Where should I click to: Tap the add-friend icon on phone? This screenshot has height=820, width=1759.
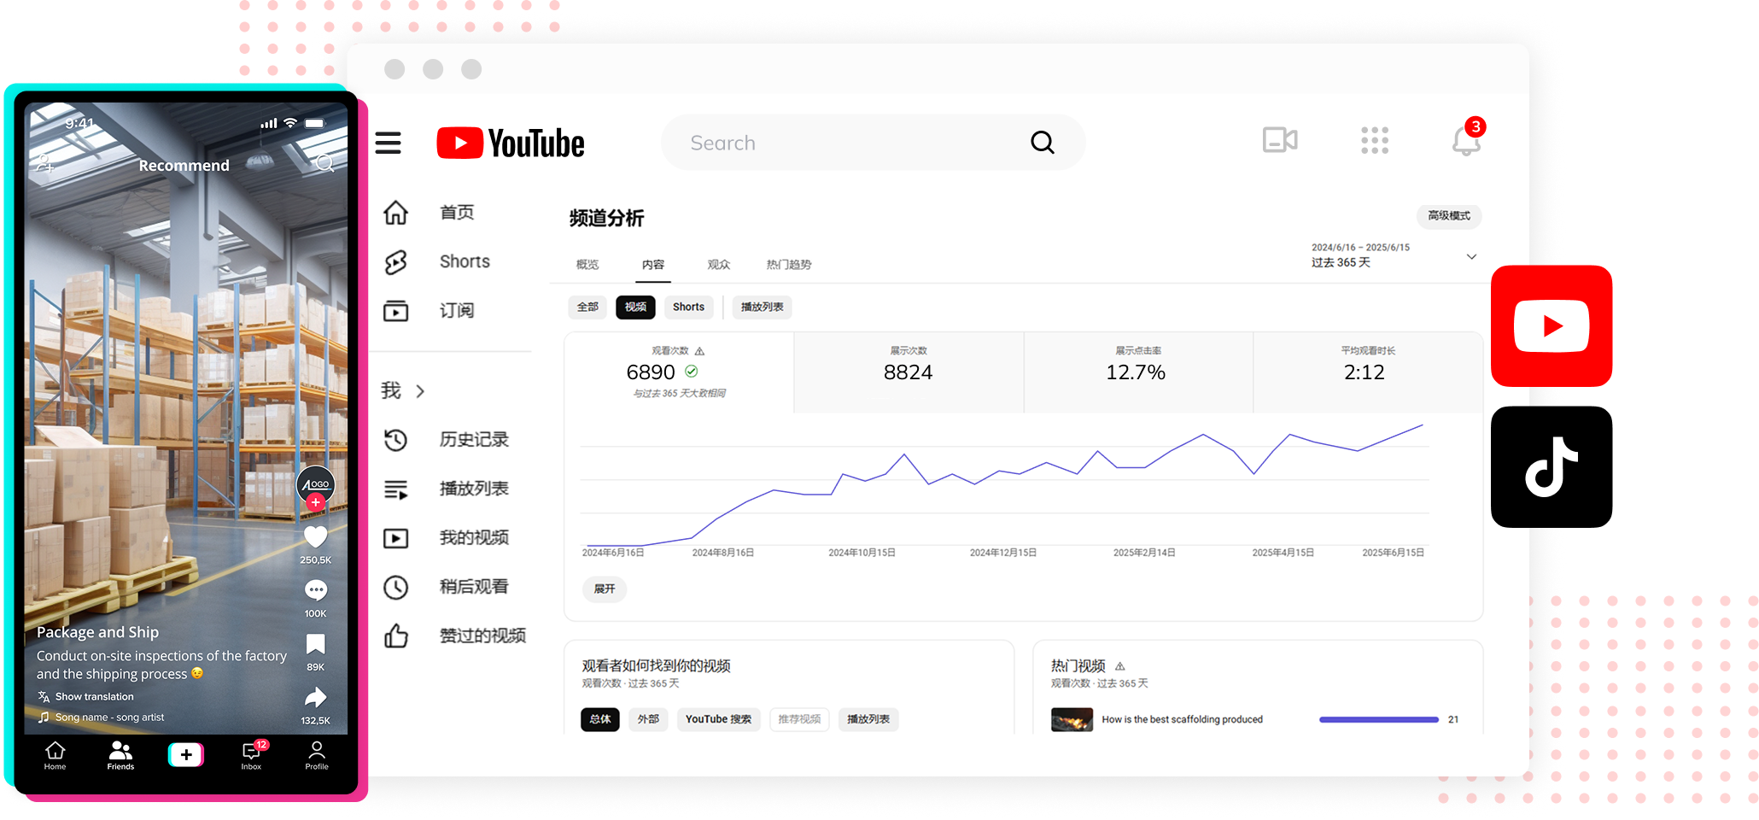point(44,162)
